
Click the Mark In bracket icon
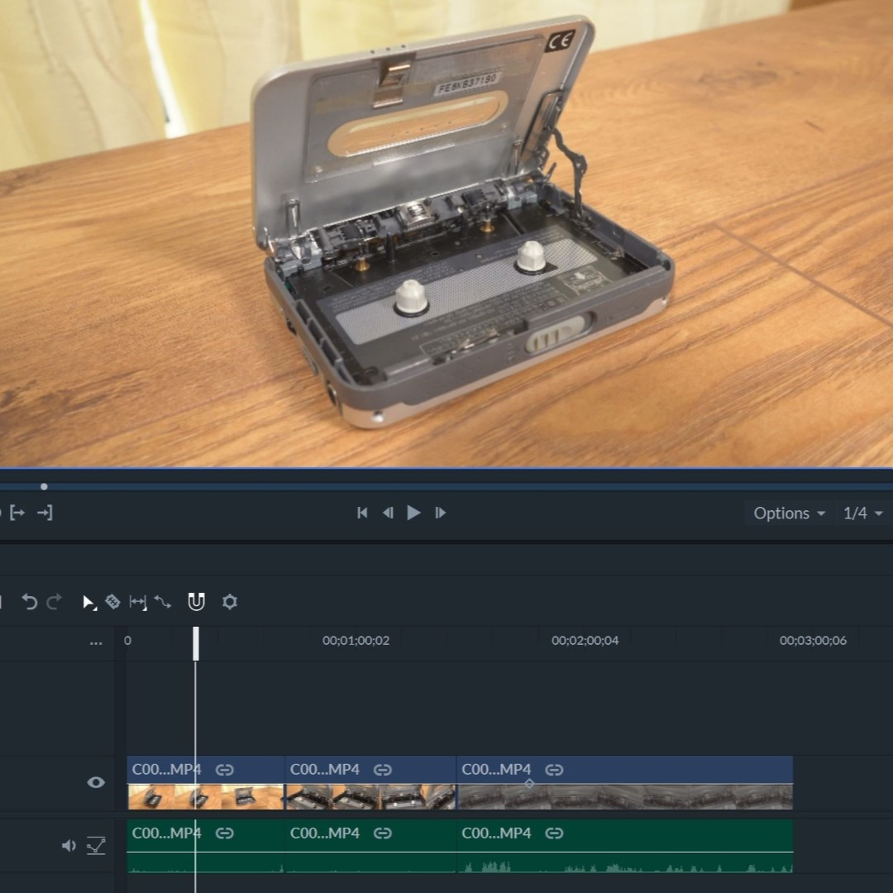(17, 513)
